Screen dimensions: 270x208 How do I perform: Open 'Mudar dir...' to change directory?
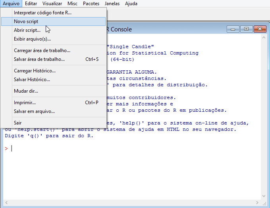tap(26, 91)
